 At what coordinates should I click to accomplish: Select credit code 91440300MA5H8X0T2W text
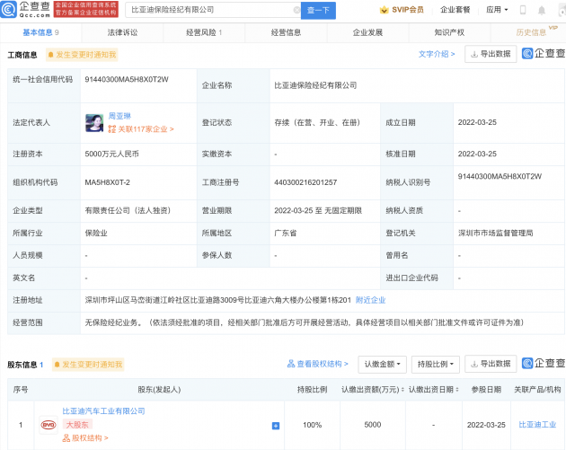(127, 79)
